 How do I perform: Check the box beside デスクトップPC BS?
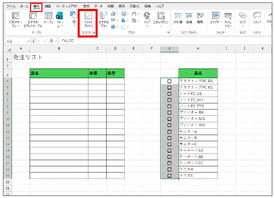tap(169, 81)
